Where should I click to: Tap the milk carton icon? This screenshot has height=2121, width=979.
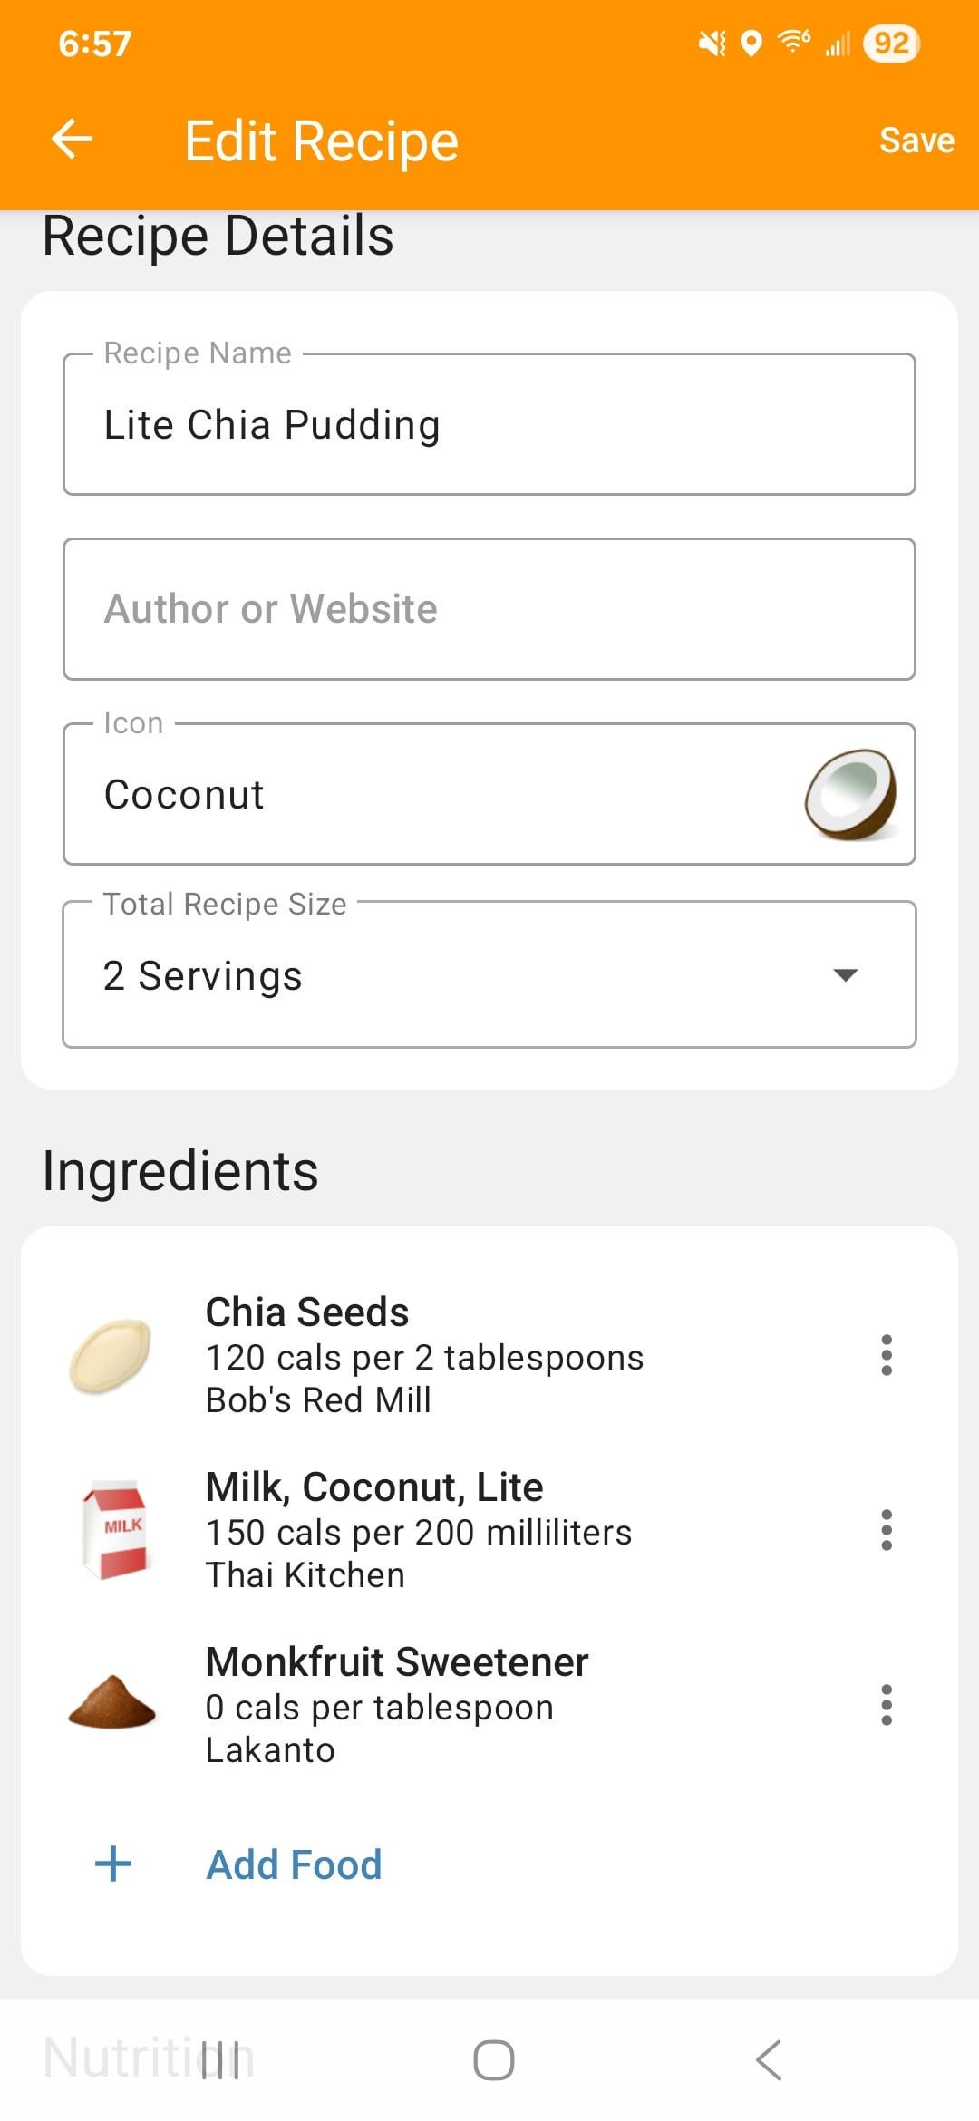pyautogui.click(x=114, y=1530)
